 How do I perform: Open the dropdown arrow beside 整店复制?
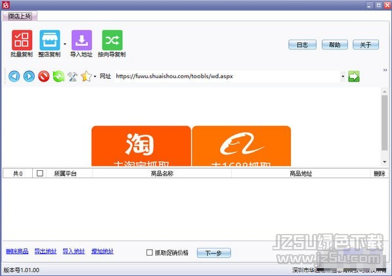[x=65, y=44]
